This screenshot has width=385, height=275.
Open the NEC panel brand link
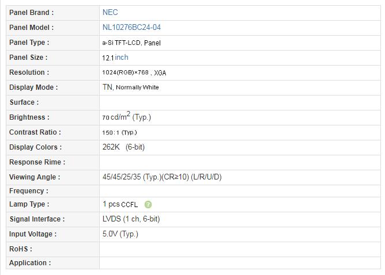pyautogui.click(x=110, y=12)
